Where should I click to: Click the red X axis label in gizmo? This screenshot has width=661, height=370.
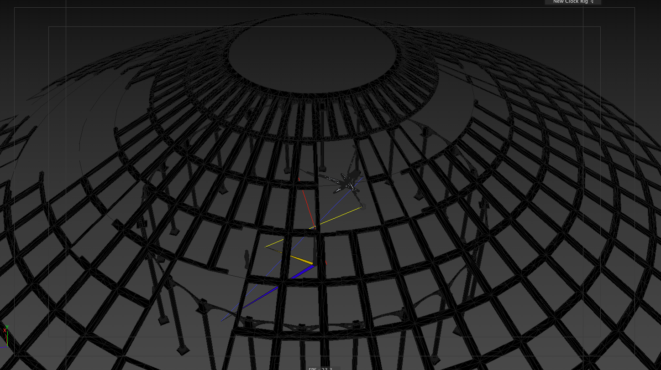click(x=4, y=331)
